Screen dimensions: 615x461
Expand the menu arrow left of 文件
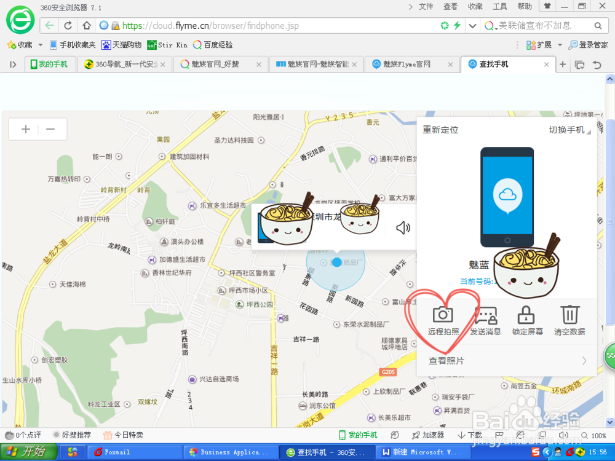click(x=410, y=6)
